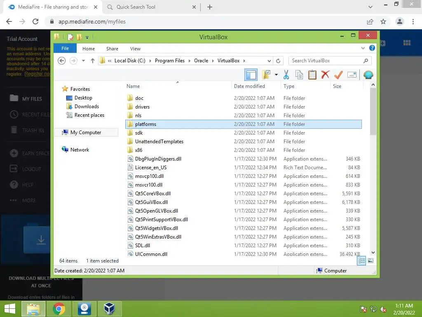Open the File ribbon tab
This screenshot has height=317, width=422.
point(65,49)
